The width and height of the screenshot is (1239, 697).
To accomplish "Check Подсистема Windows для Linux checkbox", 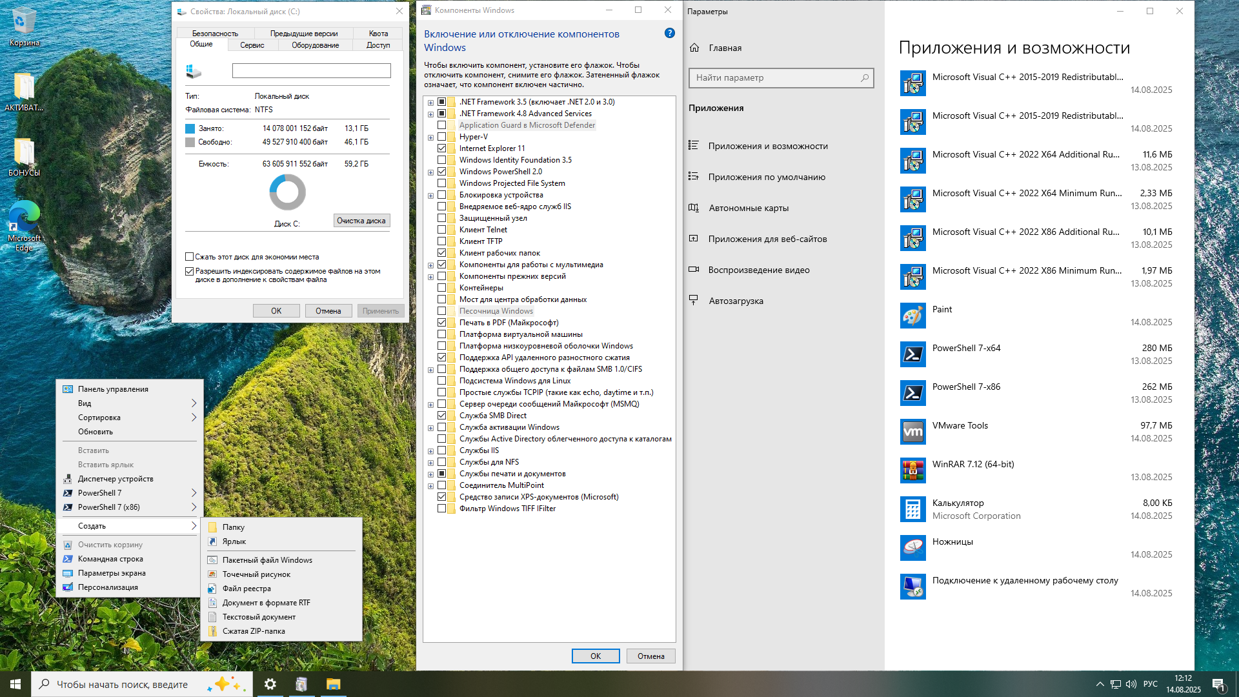I will (441, 381).
